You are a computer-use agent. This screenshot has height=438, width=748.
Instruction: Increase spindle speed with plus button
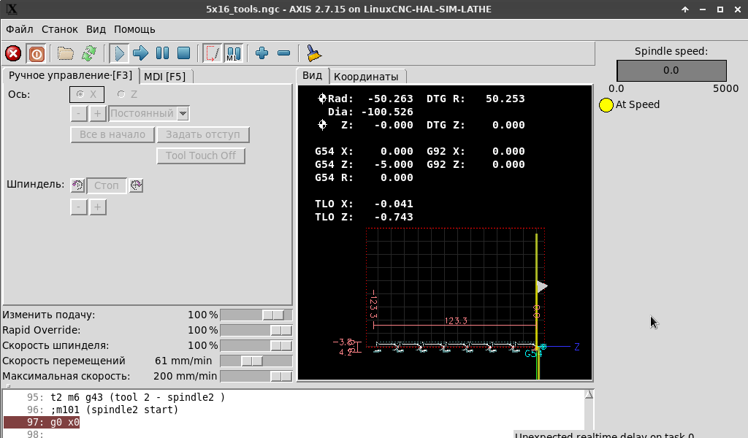[98, 207]
